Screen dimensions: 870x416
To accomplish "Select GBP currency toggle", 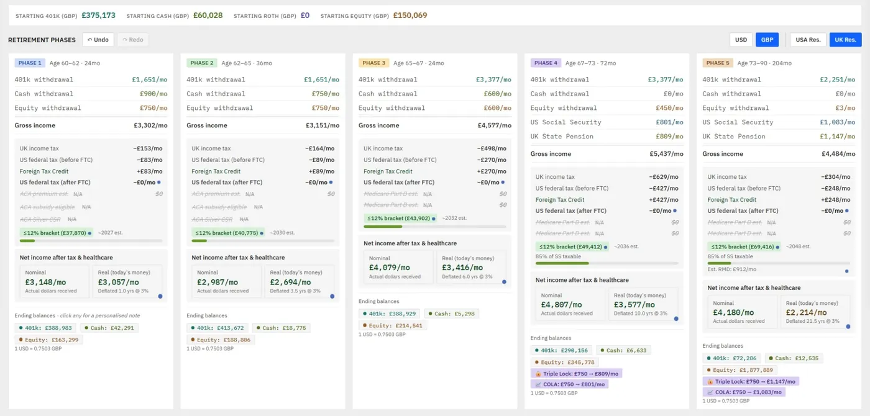I will (767, 40).
